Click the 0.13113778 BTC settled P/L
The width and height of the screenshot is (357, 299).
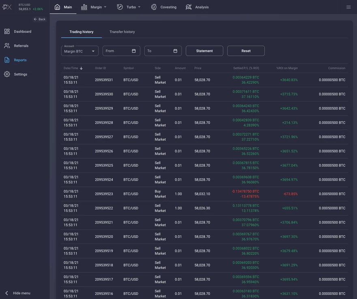click(246, 206)
